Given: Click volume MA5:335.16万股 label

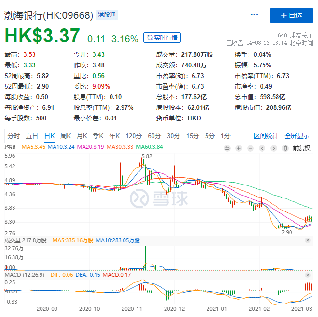Looking at the screenshot, I should pyautogui.click(x=72, y=240).
